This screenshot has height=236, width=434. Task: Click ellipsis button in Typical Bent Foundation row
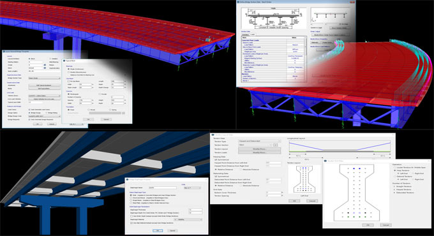click(123, 113)
